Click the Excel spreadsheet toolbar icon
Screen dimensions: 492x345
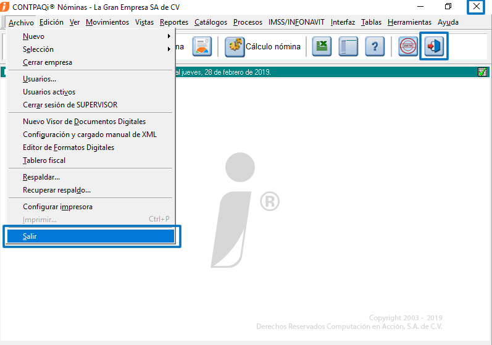coord(322,46)
